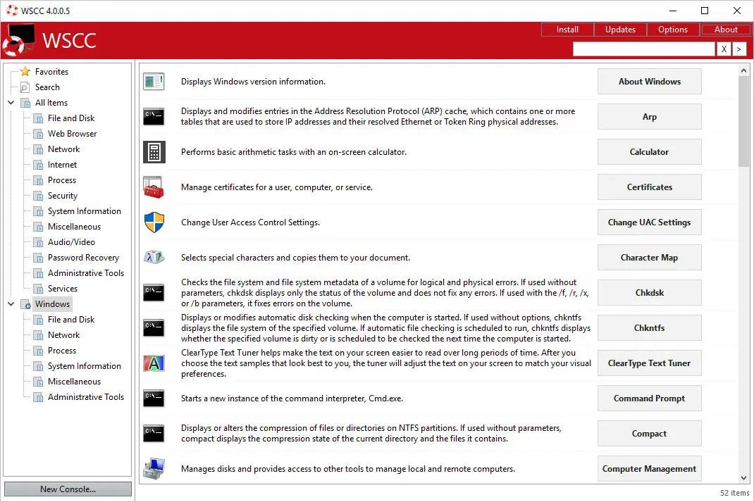Click the search box in the header
The height and width of the screenshot is (502, 754).
(643, 49)
